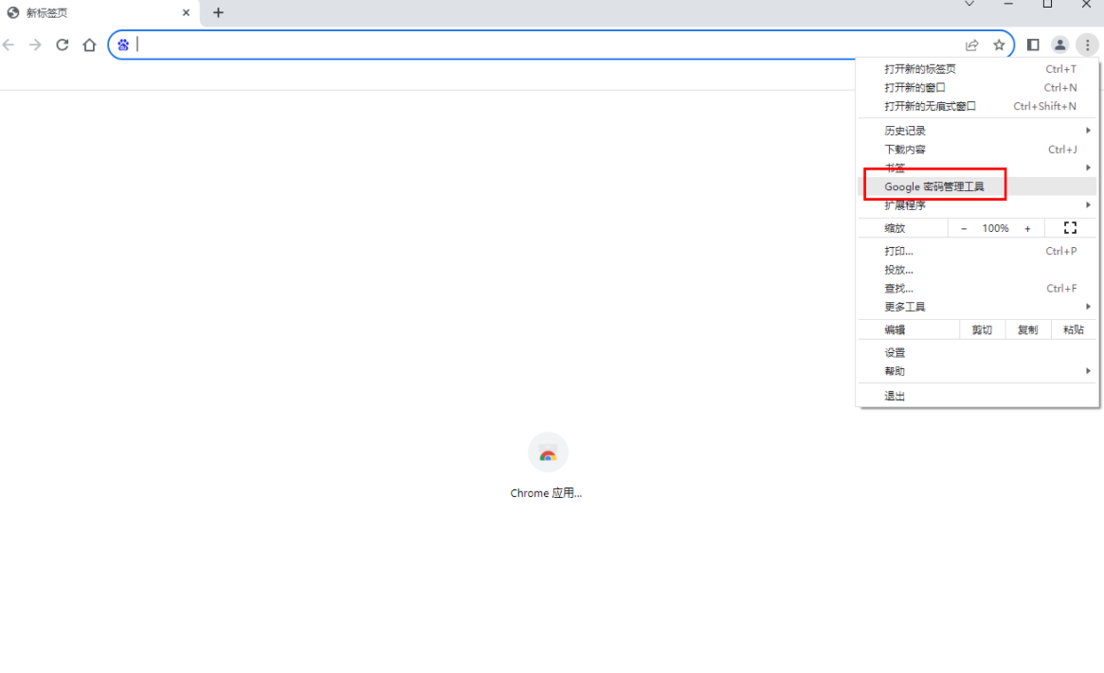Open 设置 from the menu
Image resolution: width=1104 pixels, height=673 pixels.
977,353
